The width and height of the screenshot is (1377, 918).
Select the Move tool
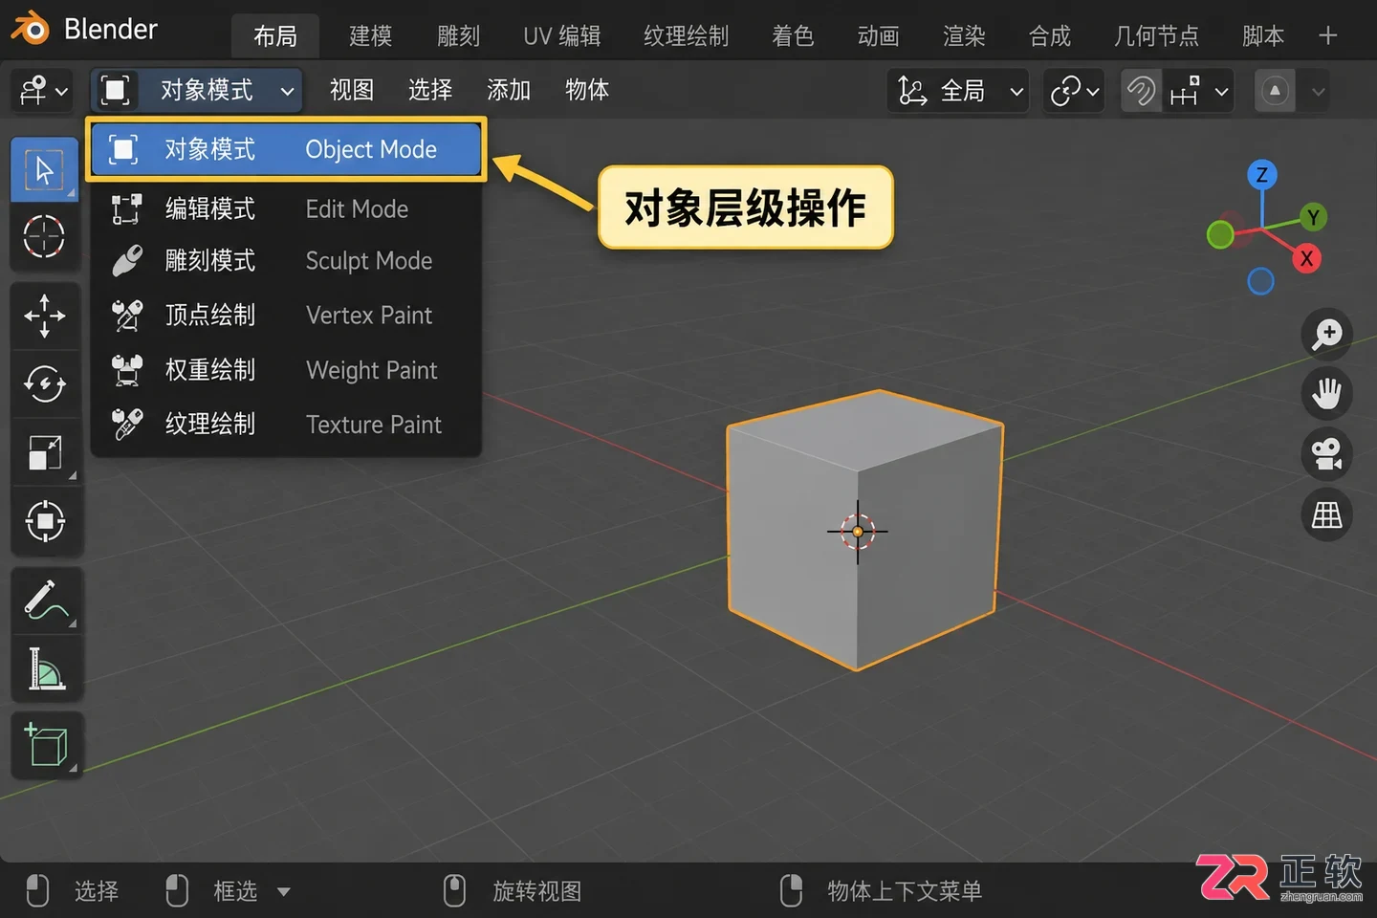pos(45,316)
